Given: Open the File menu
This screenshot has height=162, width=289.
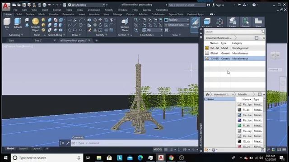Looking at the screenshot, I should pos(15,10).
